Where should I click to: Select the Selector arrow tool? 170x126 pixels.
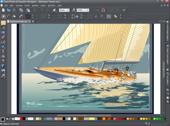click(x=3, y=23)
